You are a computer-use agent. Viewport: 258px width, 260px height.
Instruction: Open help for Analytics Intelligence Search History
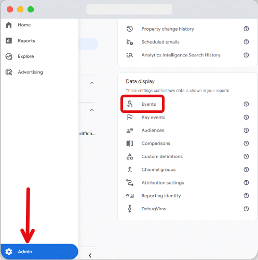tap(246, 55)
